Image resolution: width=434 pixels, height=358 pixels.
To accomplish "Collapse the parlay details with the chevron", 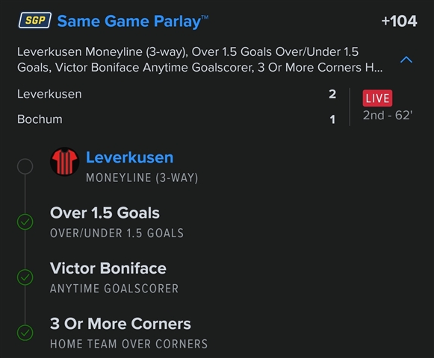I will [x=406, y=60].
